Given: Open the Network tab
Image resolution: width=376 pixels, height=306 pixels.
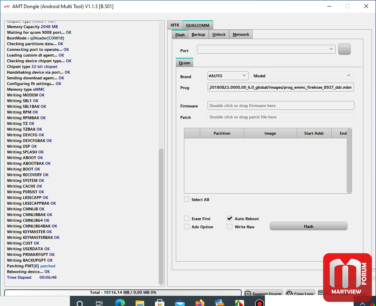Looking at the screenshot, I should tap(241, 35).
